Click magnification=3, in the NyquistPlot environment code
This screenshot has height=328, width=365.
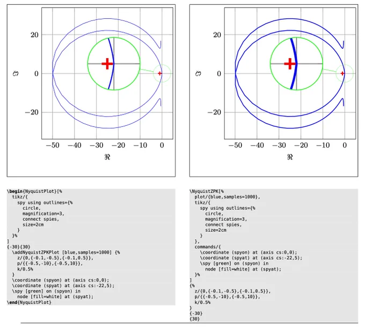(x=43, y=213)
